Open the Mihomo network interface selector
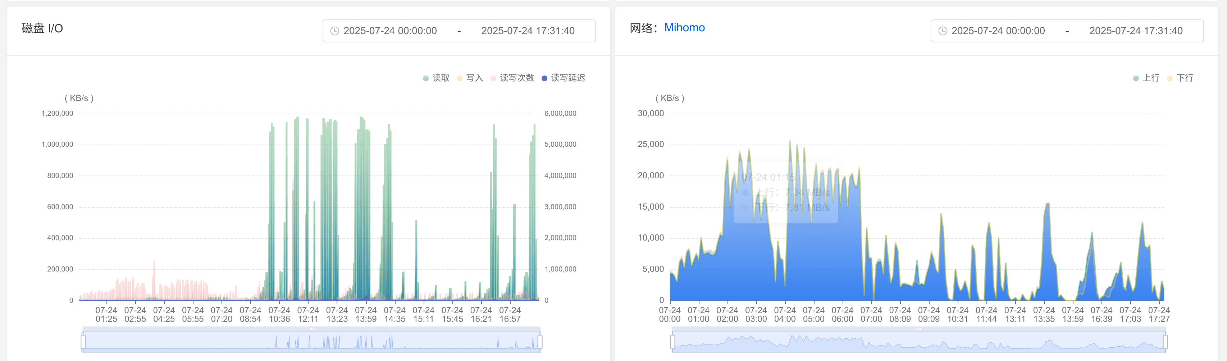Image resolution: width=1227 pixels, height=361 pixels. coord(684,28)
